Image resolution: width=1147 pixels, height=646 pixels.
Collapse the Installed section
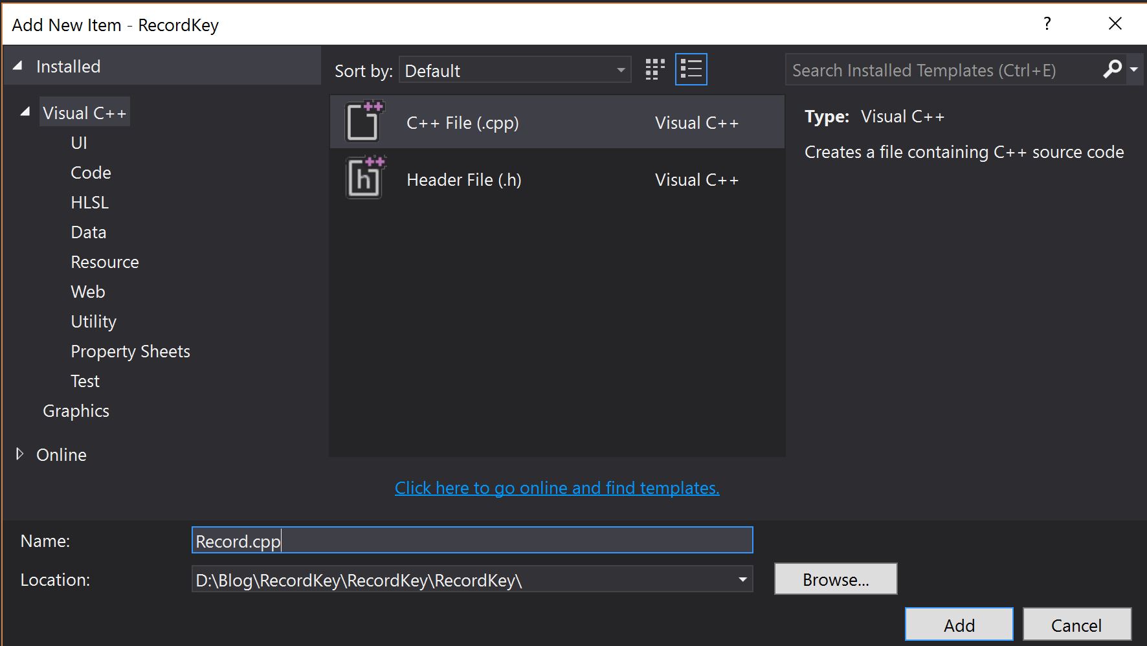18,65
